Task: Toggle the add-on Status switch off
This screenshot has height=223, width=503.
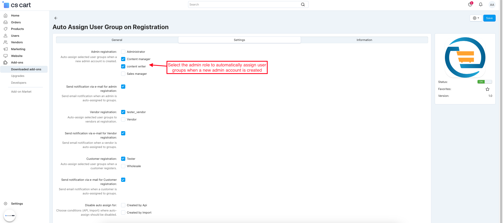Action: pos(484,82)
